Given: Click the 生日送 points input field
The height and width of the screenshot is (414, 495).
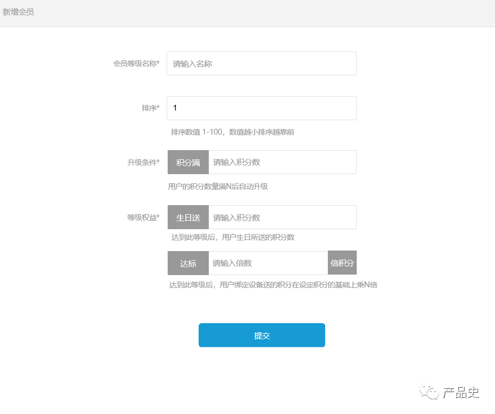Looking at the screenshot, I should (x=282, y=218).
